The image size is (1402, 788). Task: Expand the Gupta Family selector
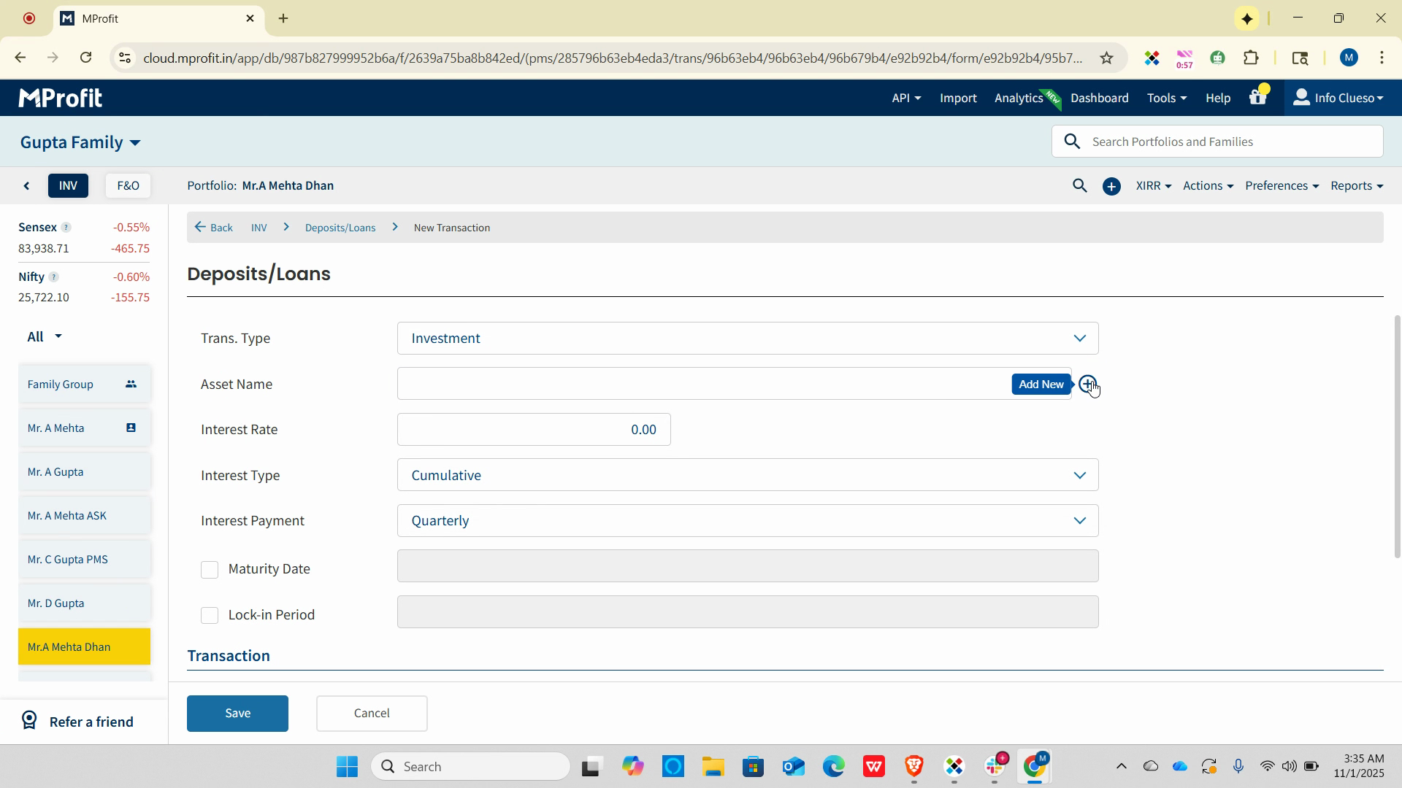80,142
